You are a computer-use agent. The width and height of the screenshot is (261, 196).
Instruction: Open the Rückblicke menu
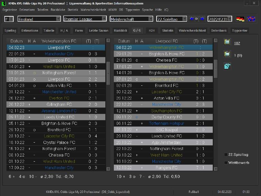click(x=58, y=10)
